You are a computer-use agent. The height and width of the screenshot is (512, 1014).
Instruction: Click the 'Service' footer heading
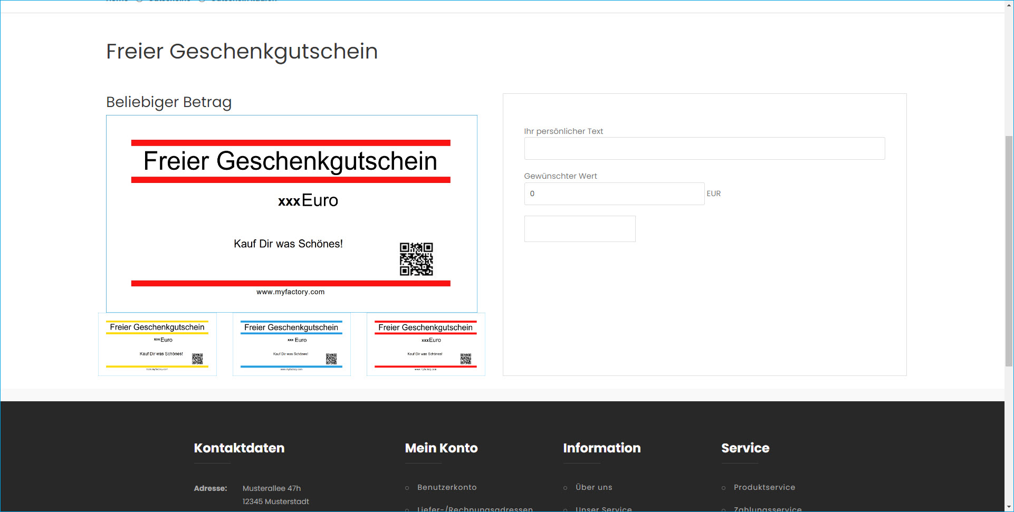[x=745, y=448]
